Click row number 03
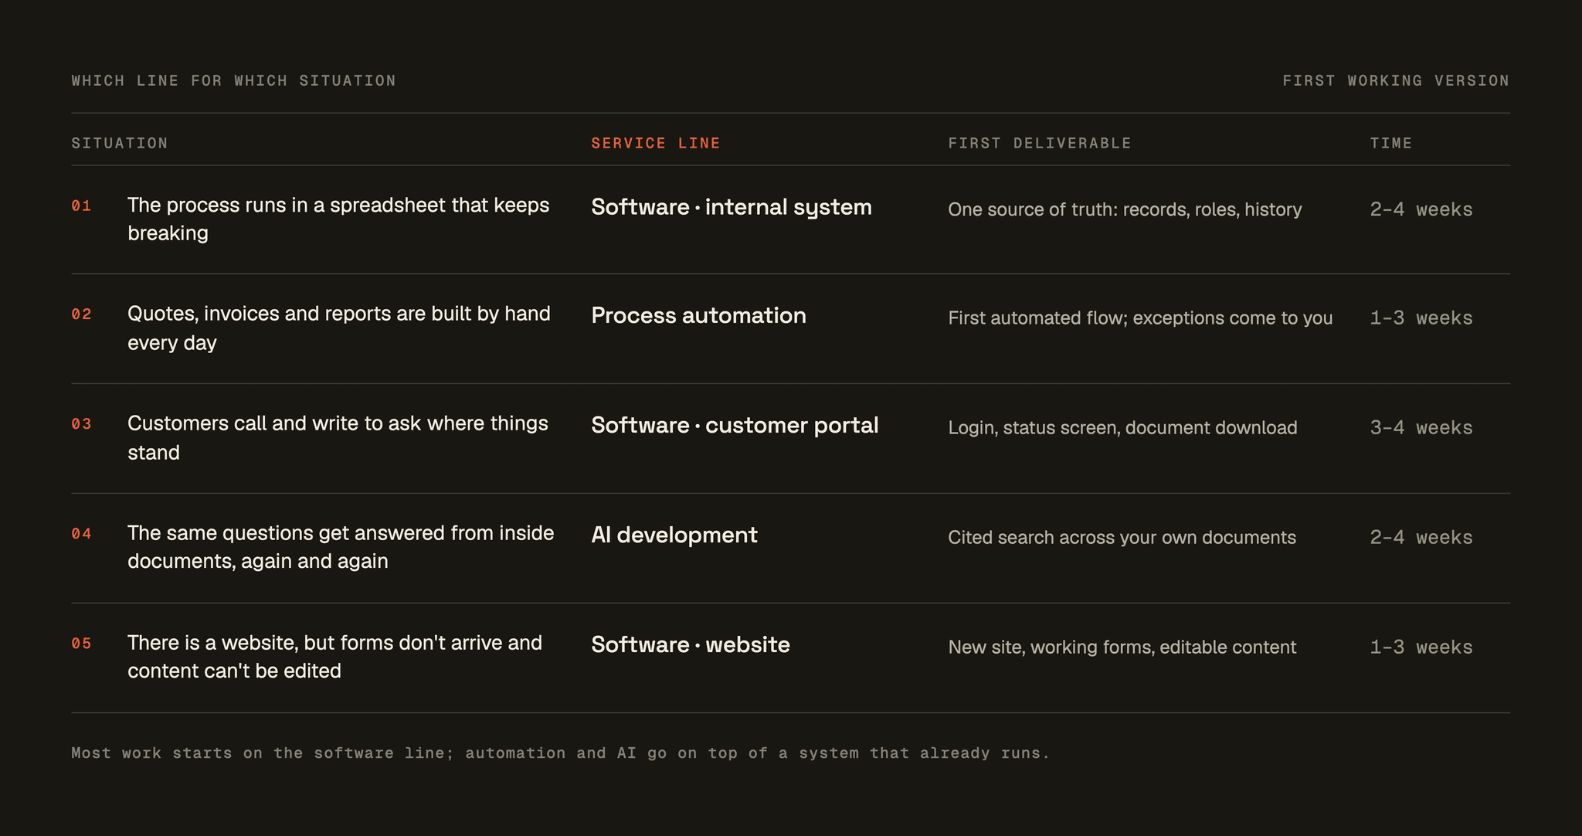Image resolution: width=1582 pixels, height=836 pixels. point(81,424)
